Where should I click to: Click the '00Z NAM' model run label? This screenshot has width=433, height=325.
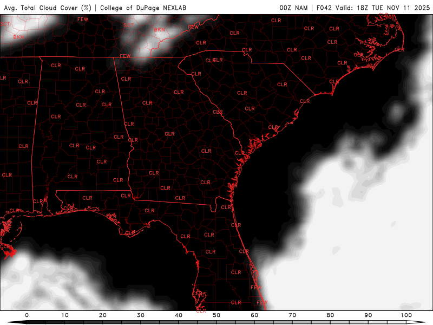(293, 8)
